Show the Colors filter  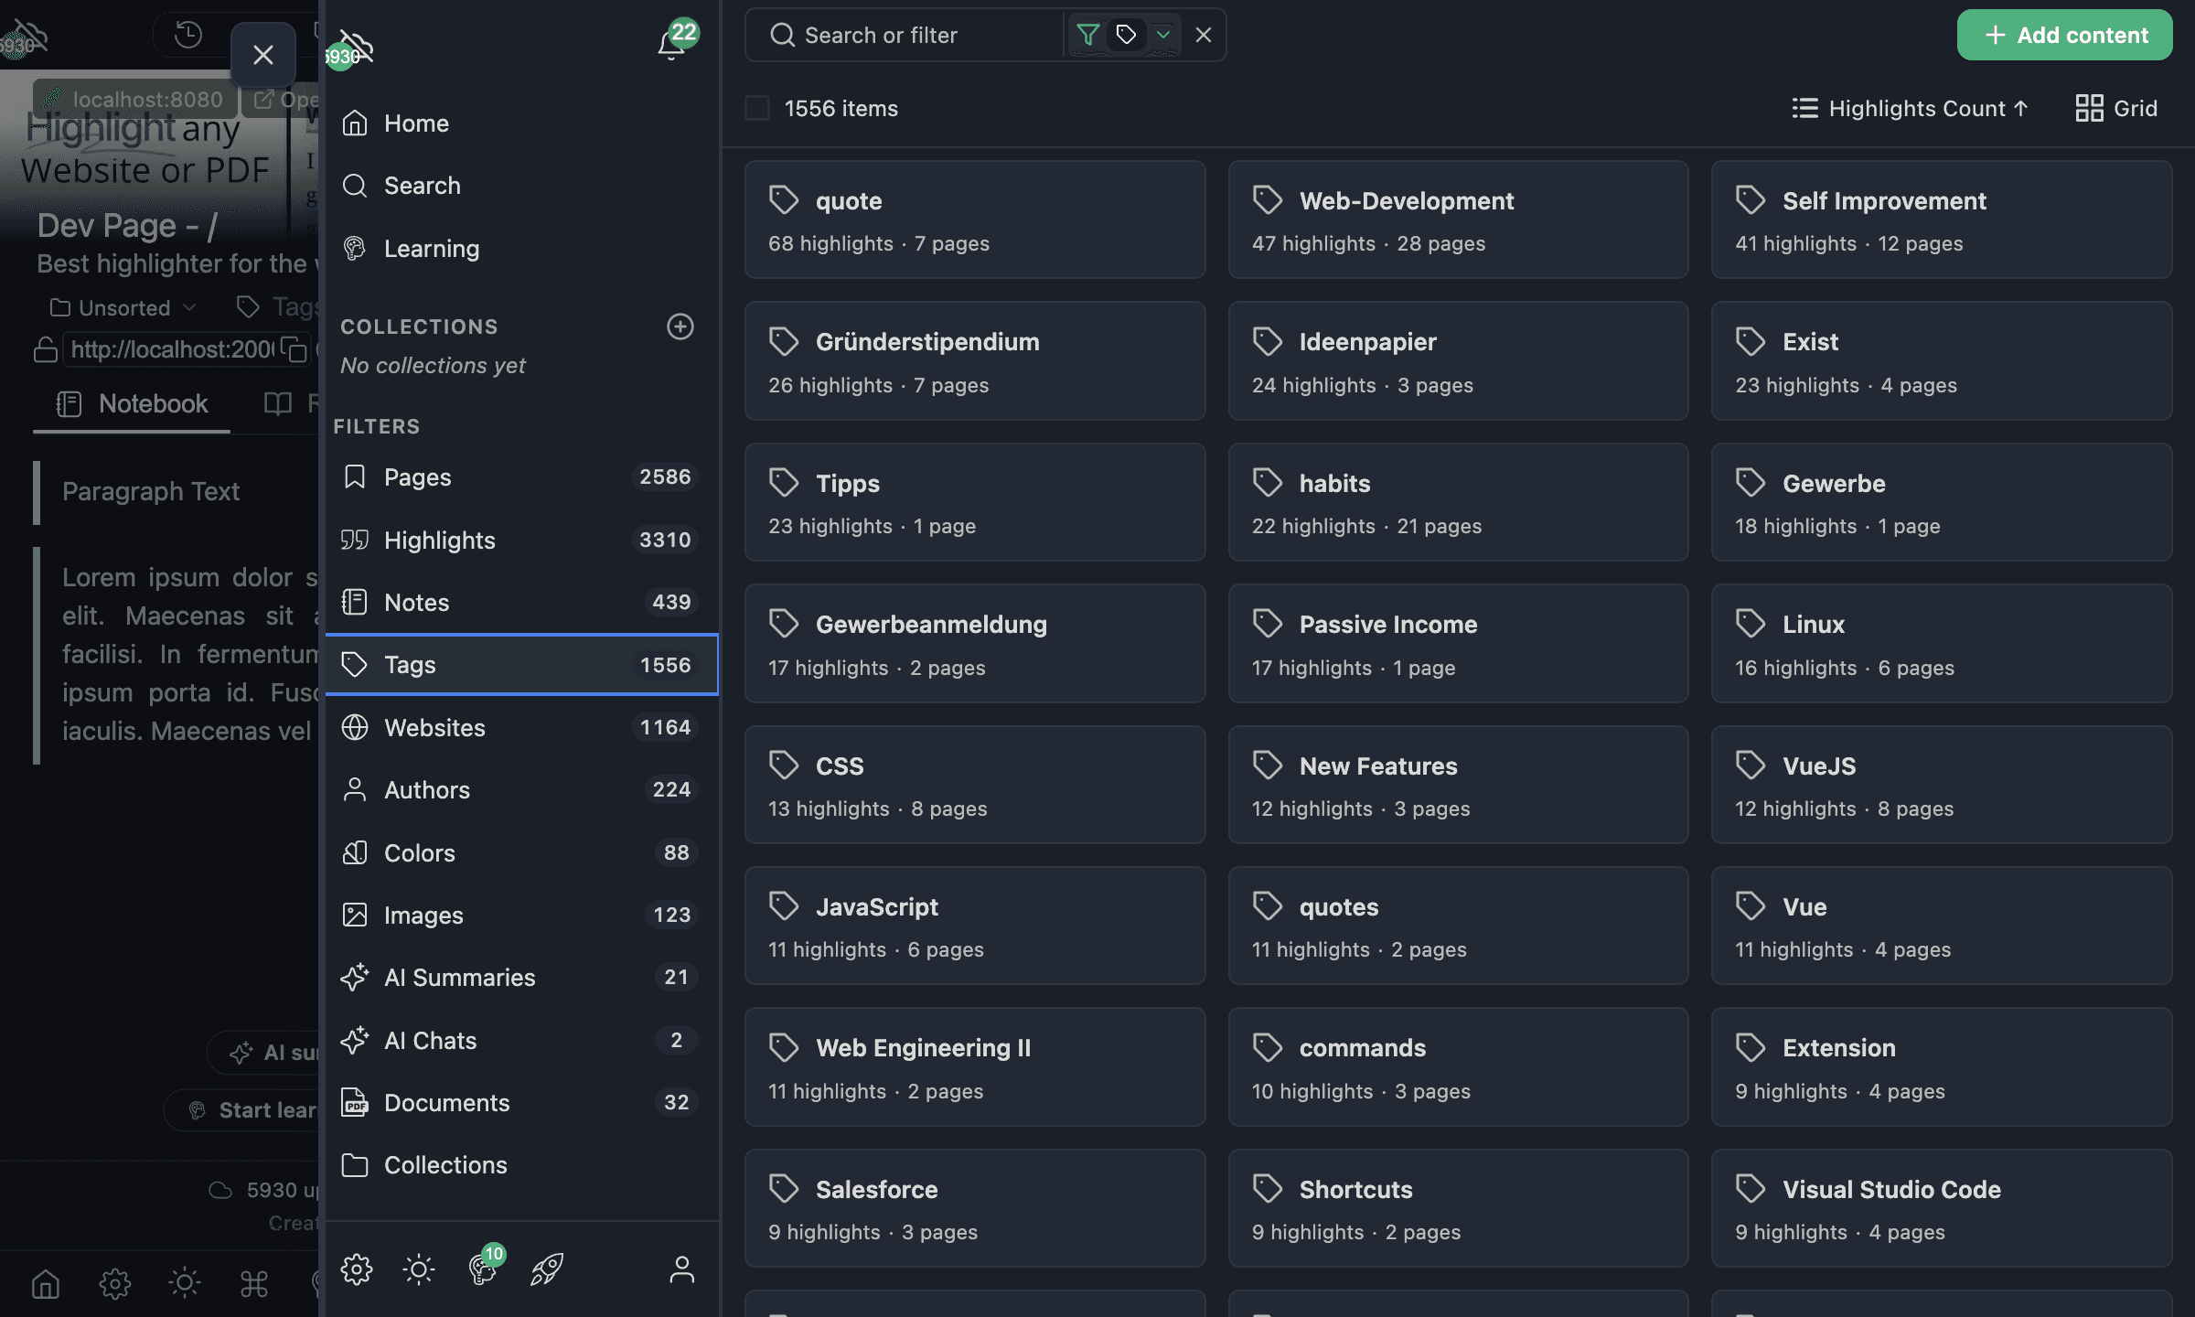point(521,852)
